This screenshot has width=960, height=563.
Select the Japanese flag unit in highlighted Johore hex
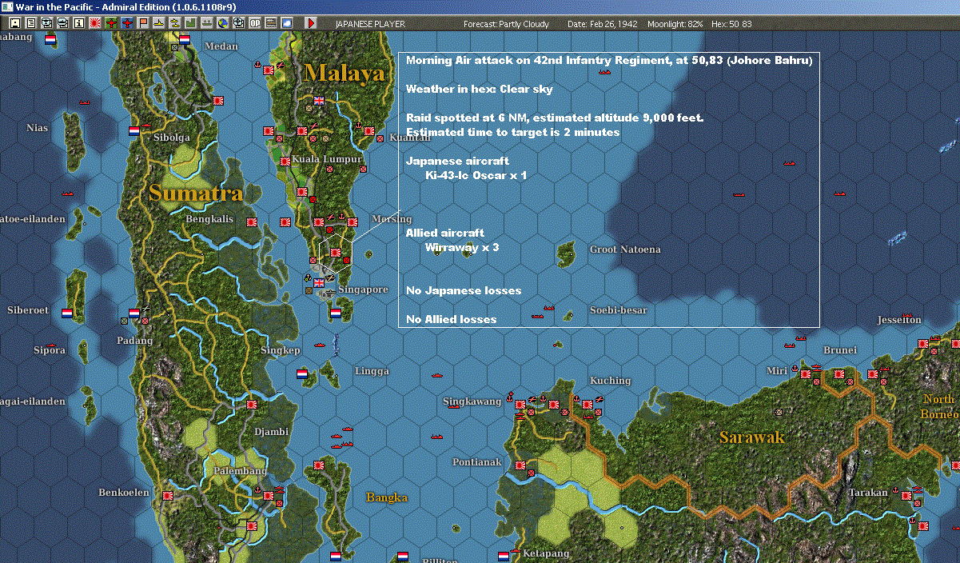point(336,253)
